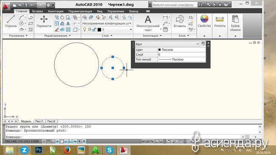The image size is (276, 155).
Task: Open the Лист1 layout tab
Action: (39, 121)
